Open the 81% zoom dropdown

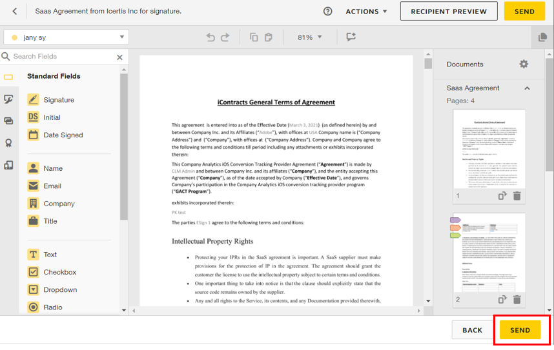point(309,37)
